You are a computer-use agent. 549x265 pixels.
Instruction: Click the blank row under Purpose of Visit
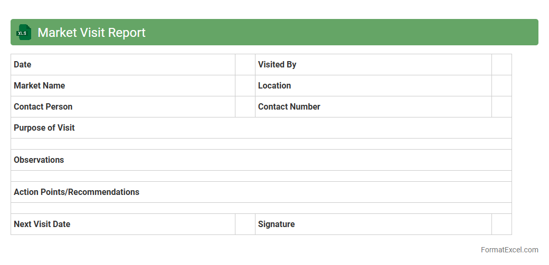pos(261,144)
